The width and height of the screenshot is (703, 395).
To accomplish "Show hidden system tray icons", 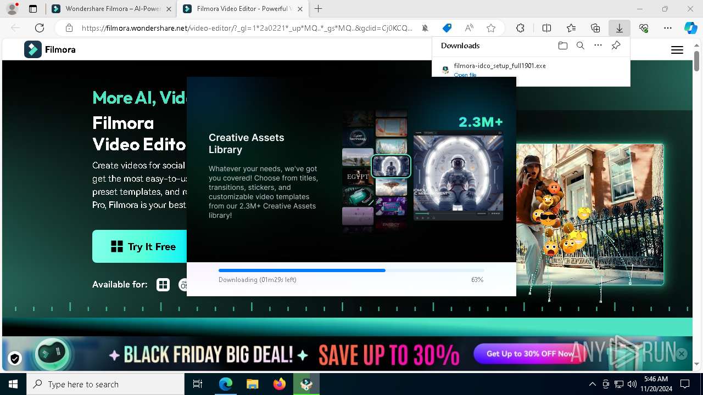I will pos(592,384).
